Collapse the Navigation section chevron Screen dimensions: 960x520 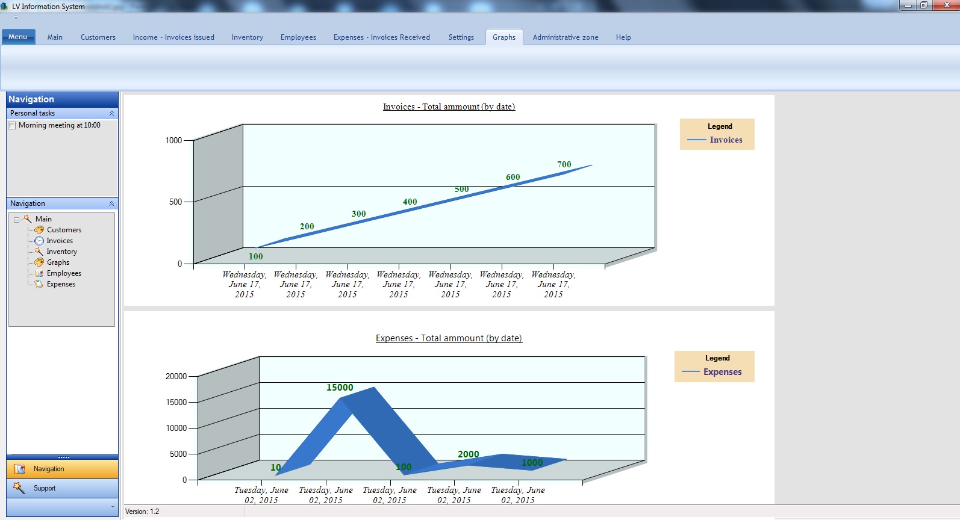coord(111,203)
